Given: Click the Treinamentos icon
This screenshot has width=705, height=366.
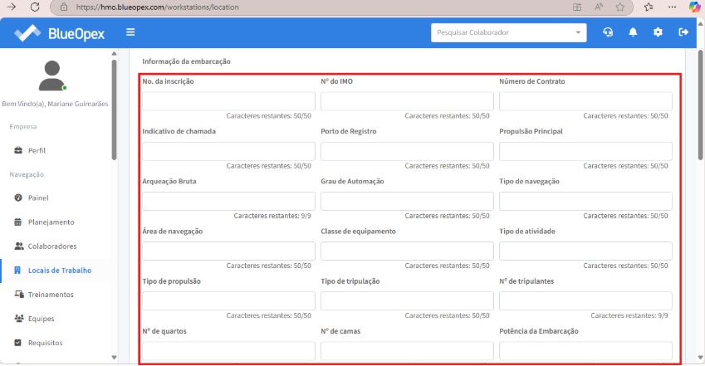Looking at the screenshot, I should point(19,294).
